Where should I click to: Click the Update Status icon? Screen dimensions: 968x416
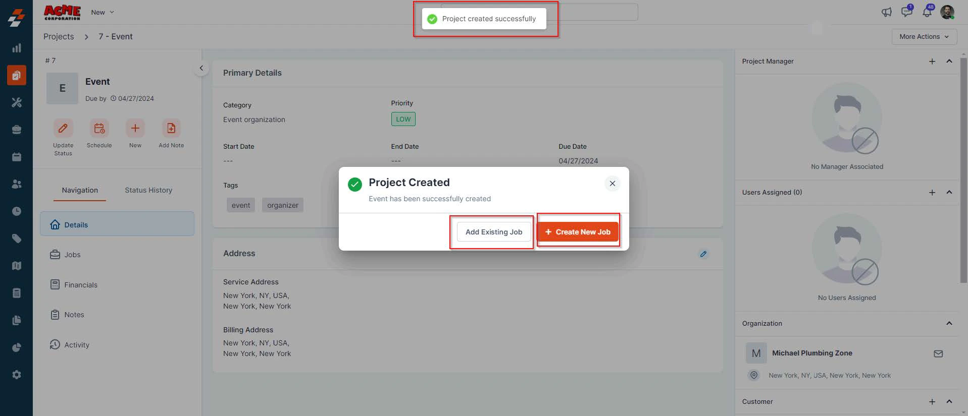click(63, 128)
